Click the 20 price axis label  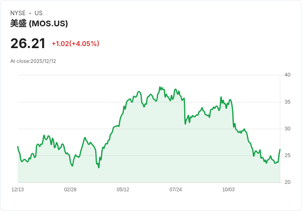pos(288,182)
